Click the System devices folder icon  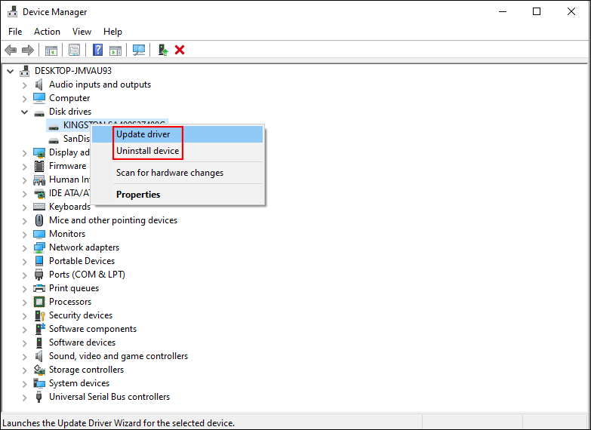coord(39,383)
